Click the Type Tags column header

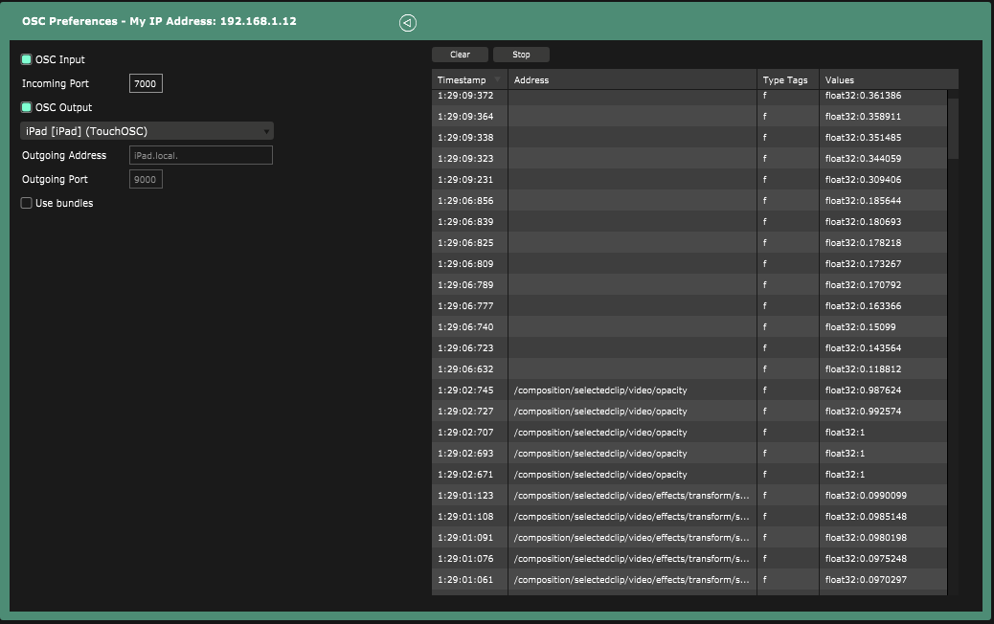(x=786, y=80)
